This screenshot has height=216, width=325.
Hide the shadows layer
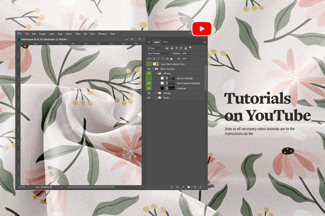(x=149, y=88)
